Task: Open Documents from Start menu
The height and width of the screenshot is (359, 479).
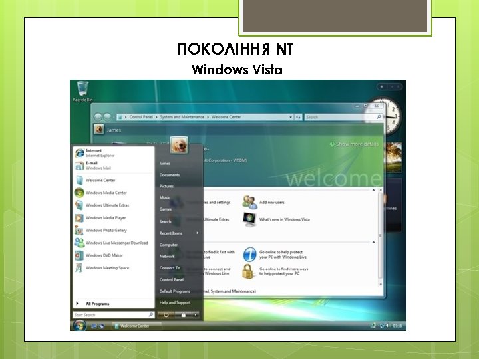Action: (x=170, y=175)
